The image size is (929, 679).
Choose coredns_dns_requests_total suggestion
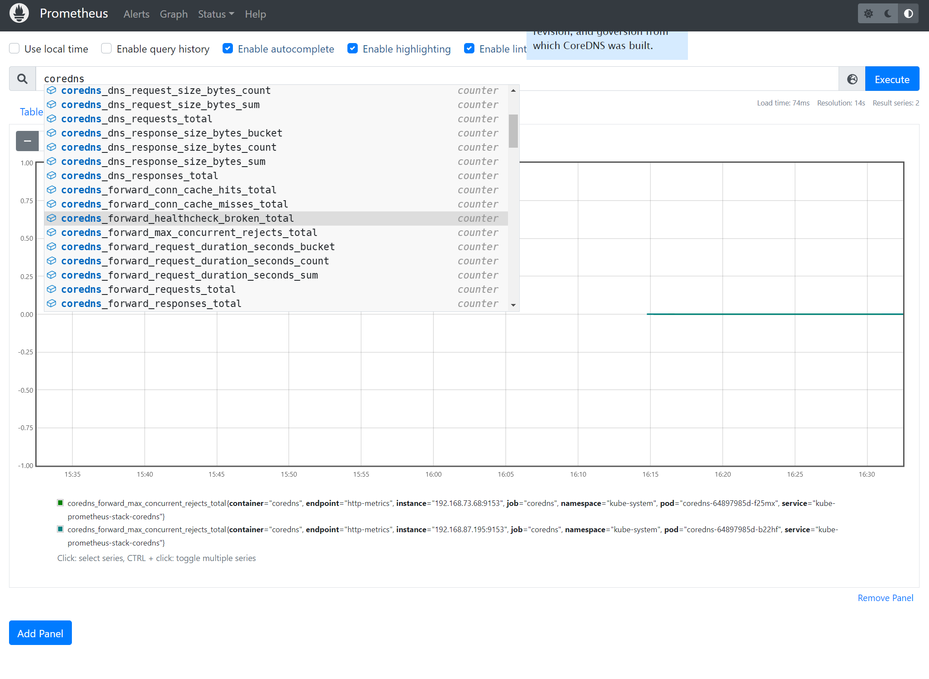pos(276,119)
